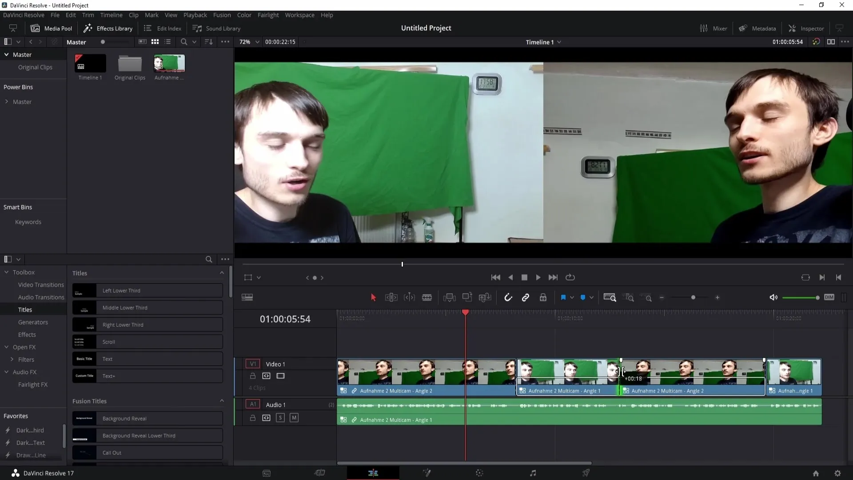Toggle Auto Track Selector on Video 1
853x480 pixels.
tap(266, 376)
